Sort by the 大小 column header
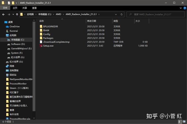The image size is (187, 124). 137,21
